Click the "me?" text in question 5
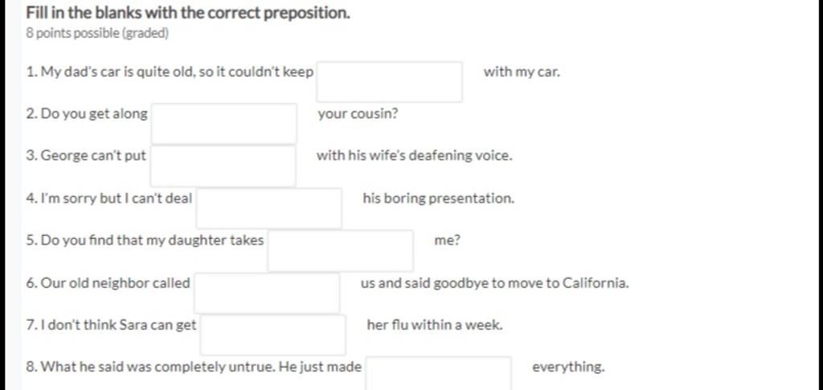823x390 pixels. point(447,241)
